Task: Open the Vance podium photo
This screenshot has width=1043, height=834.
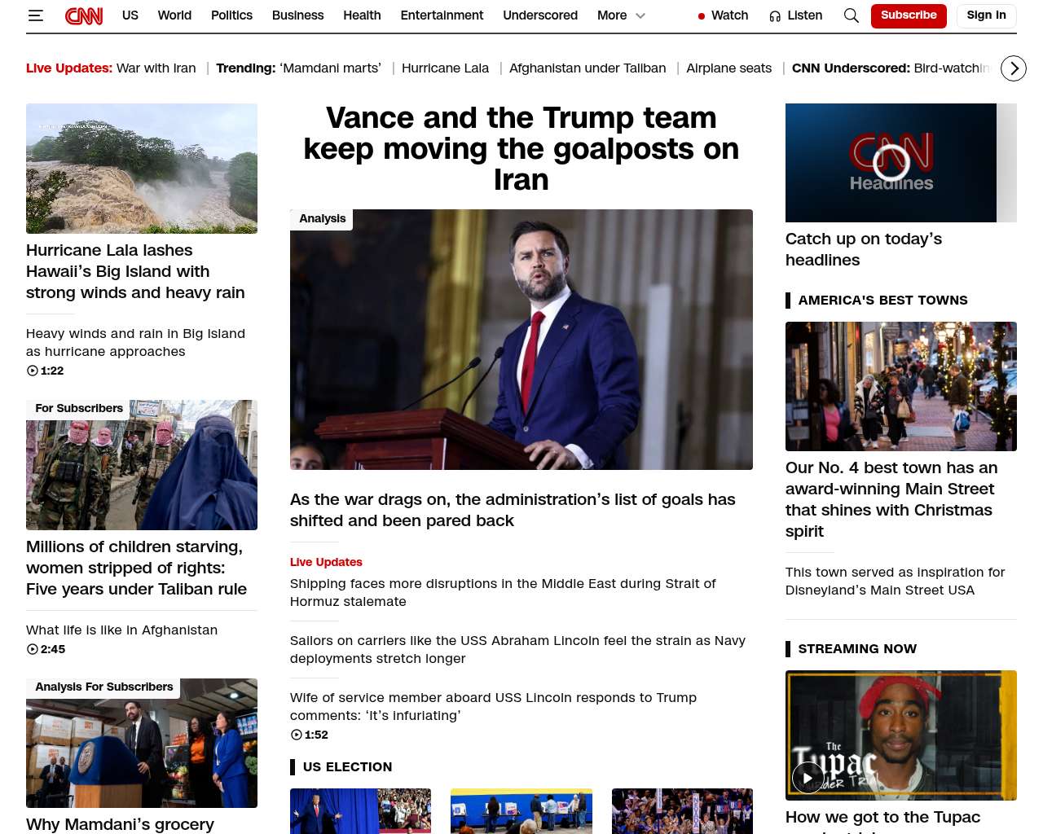Action: point(521,340)
